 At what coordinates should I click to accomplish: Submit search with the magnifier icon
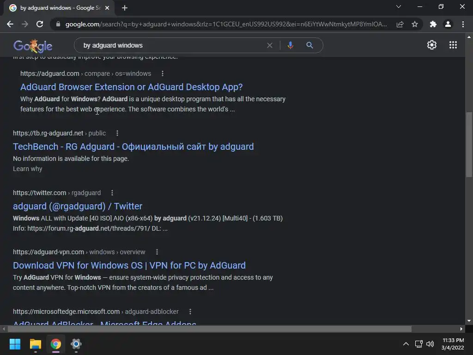(309, 45)
